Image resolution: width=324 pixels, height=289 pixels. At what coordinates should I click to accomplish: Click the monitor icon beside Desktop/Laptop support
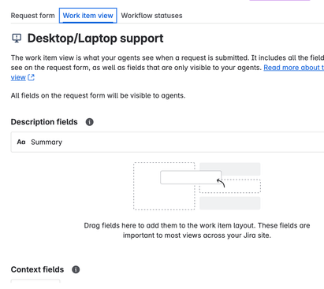17,39
